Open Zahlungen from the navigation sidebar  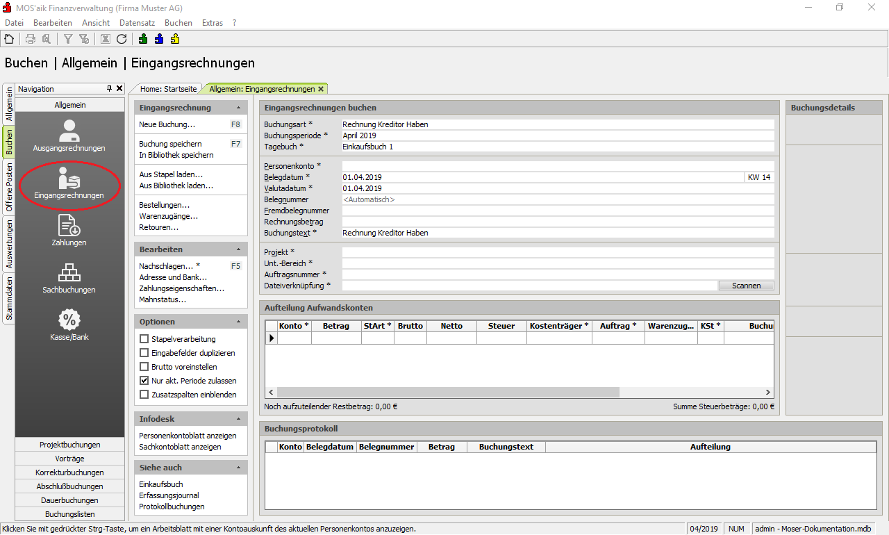(x=69, y=230)
